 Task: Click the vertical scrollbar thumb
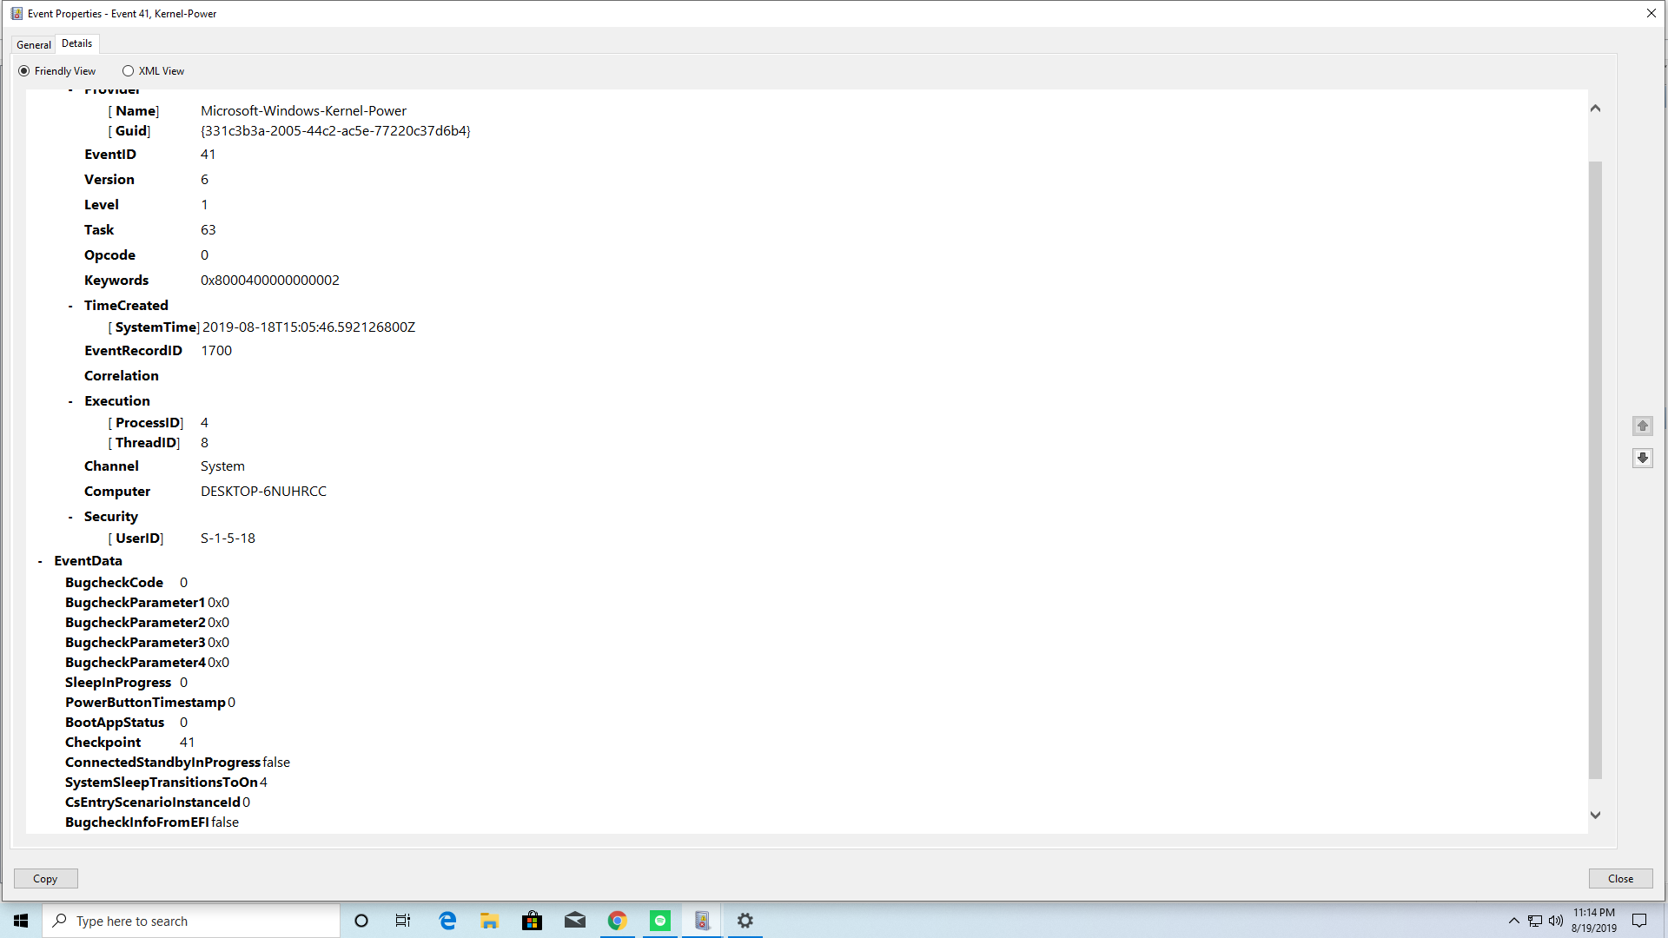point(1595,469)
